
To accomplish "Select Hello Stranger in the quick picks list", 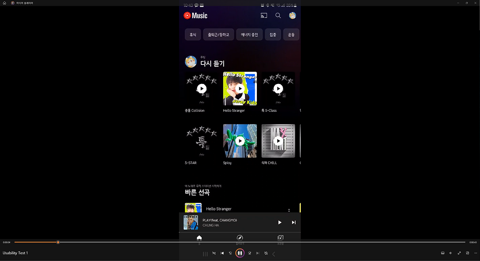I will (219, 209).
